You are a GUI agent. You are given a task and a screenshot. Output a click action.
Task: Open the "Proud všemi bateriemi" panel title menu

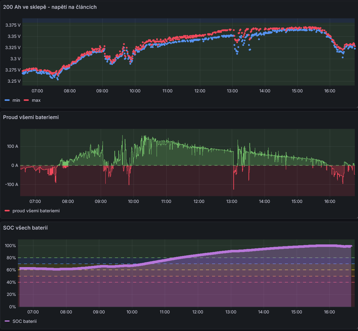(31, 117)
